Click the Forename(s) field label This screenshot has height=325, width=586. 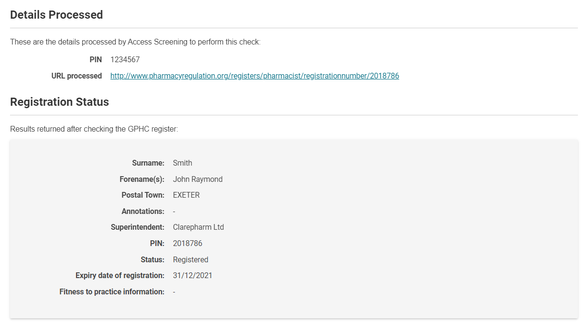click(x=141, y=179)
